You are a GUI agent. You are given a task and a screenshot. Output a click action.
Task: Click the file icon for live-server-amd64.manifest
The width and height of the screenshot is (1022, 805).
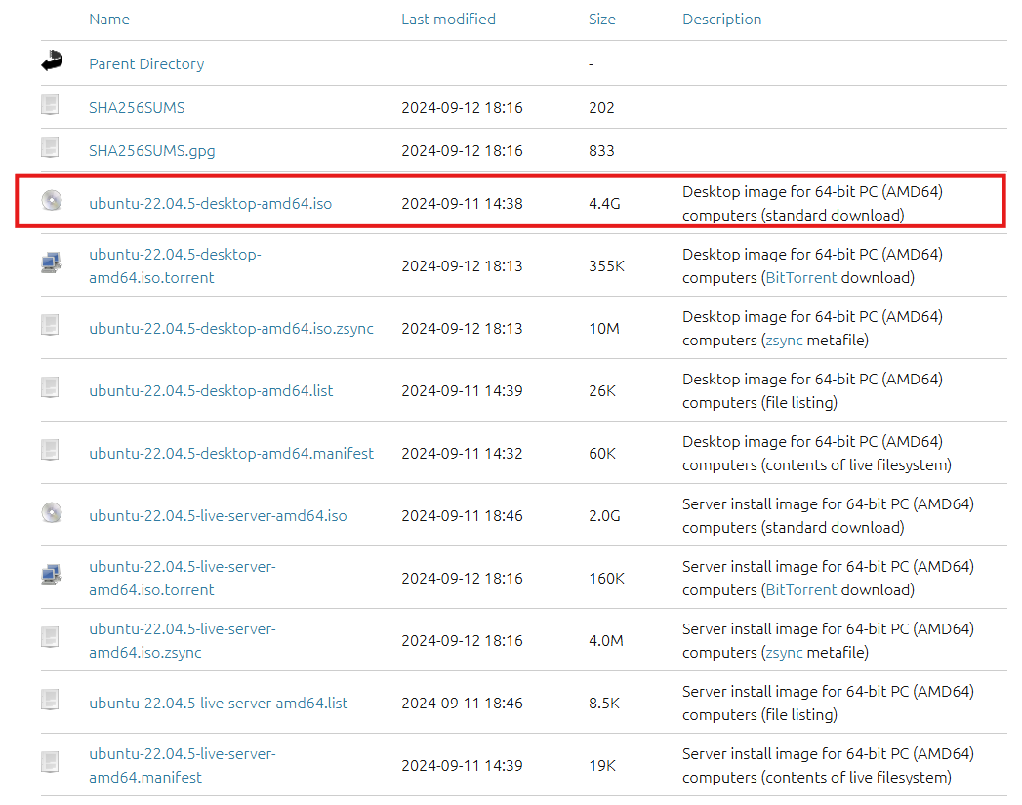point(50,762)
